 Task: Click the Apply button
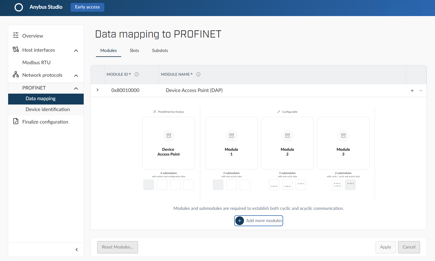(x=386, y=247)
